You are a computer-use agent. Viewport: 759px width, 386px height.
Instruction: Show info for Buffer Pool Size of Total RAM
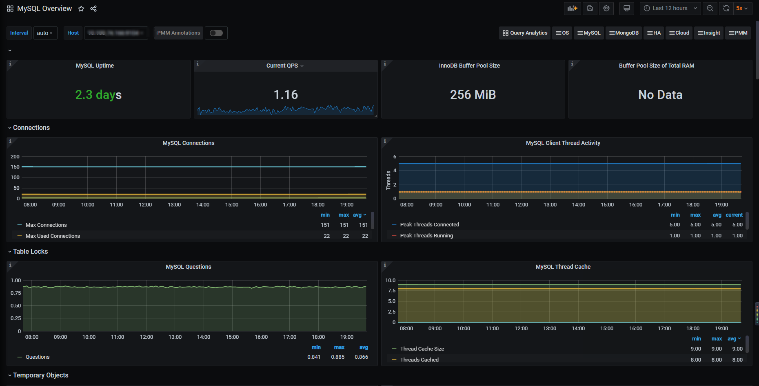(x=572, y=64)
